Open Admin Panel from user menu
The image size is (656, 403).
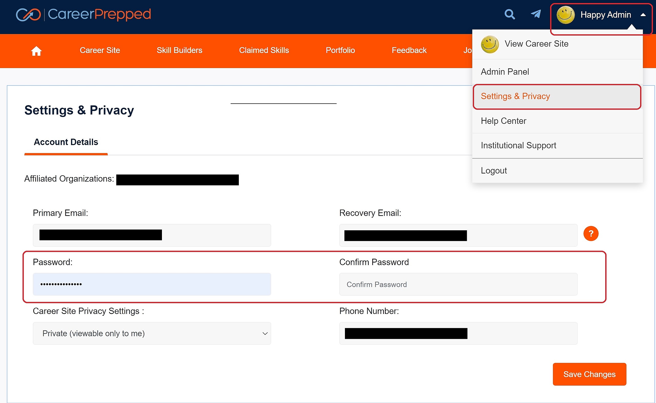click(505, 72)
